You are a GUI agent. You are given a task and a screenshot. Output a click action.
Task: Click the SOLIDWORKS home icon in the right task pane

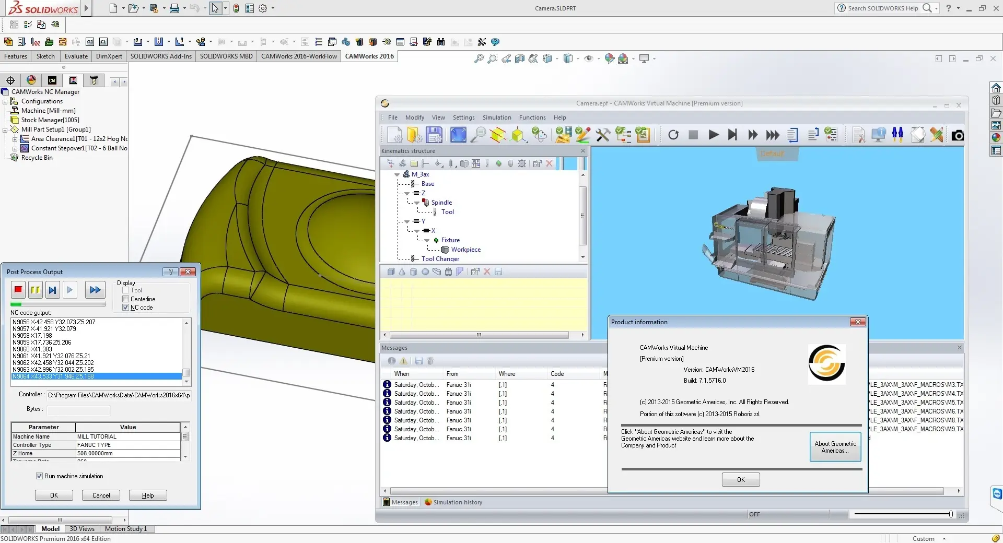996,88
